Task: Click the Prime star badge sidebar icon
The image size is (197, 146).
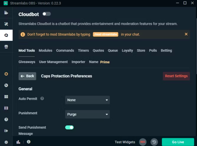Action: [6, 74]
